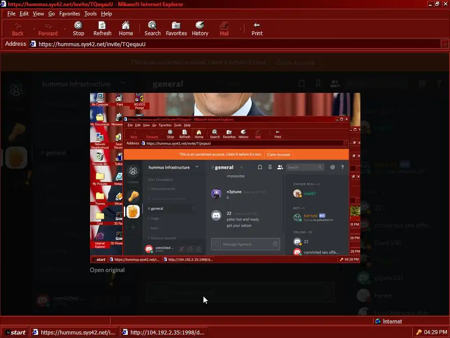
Task: Click the key icon in the system tray
Action: click(x=419, y=332)
